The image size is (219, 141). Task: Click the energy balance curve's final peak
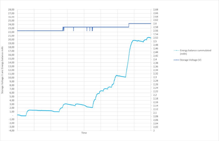pos(149,37)
